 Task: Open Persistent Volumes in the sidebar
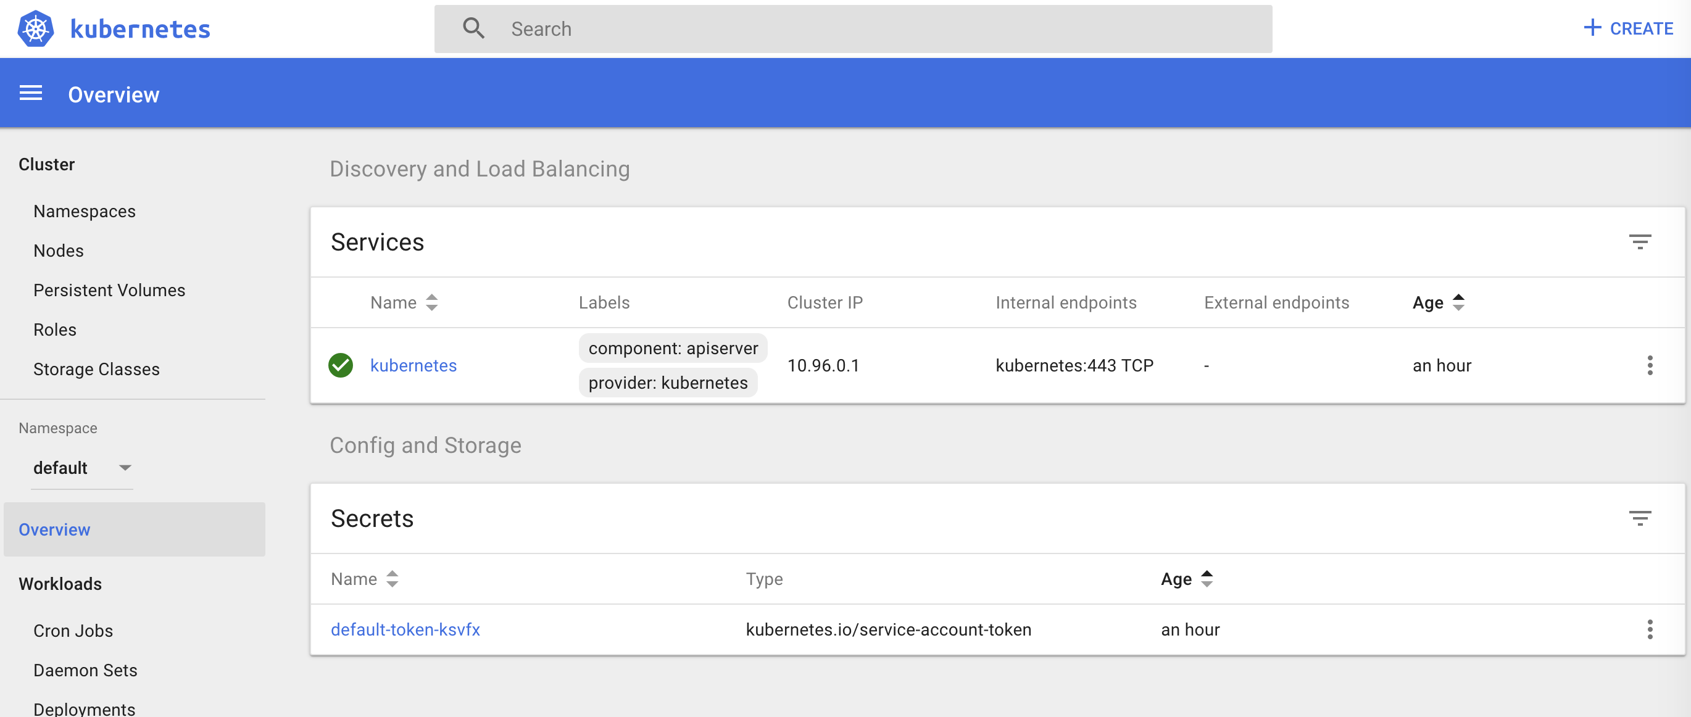pos(109,290)
